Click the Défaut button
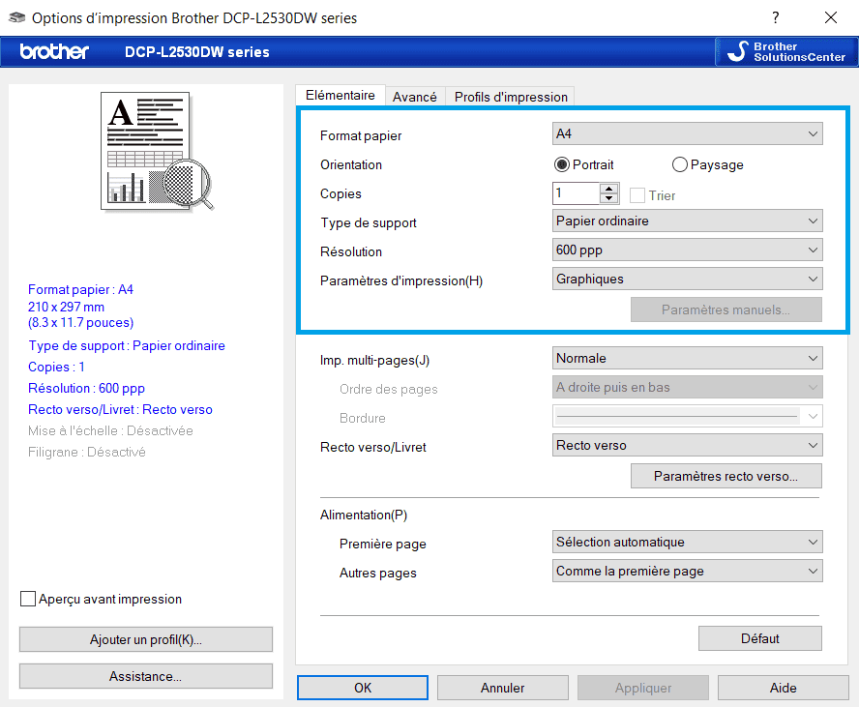The image size is (859, 707). click(x=759, y=638)
